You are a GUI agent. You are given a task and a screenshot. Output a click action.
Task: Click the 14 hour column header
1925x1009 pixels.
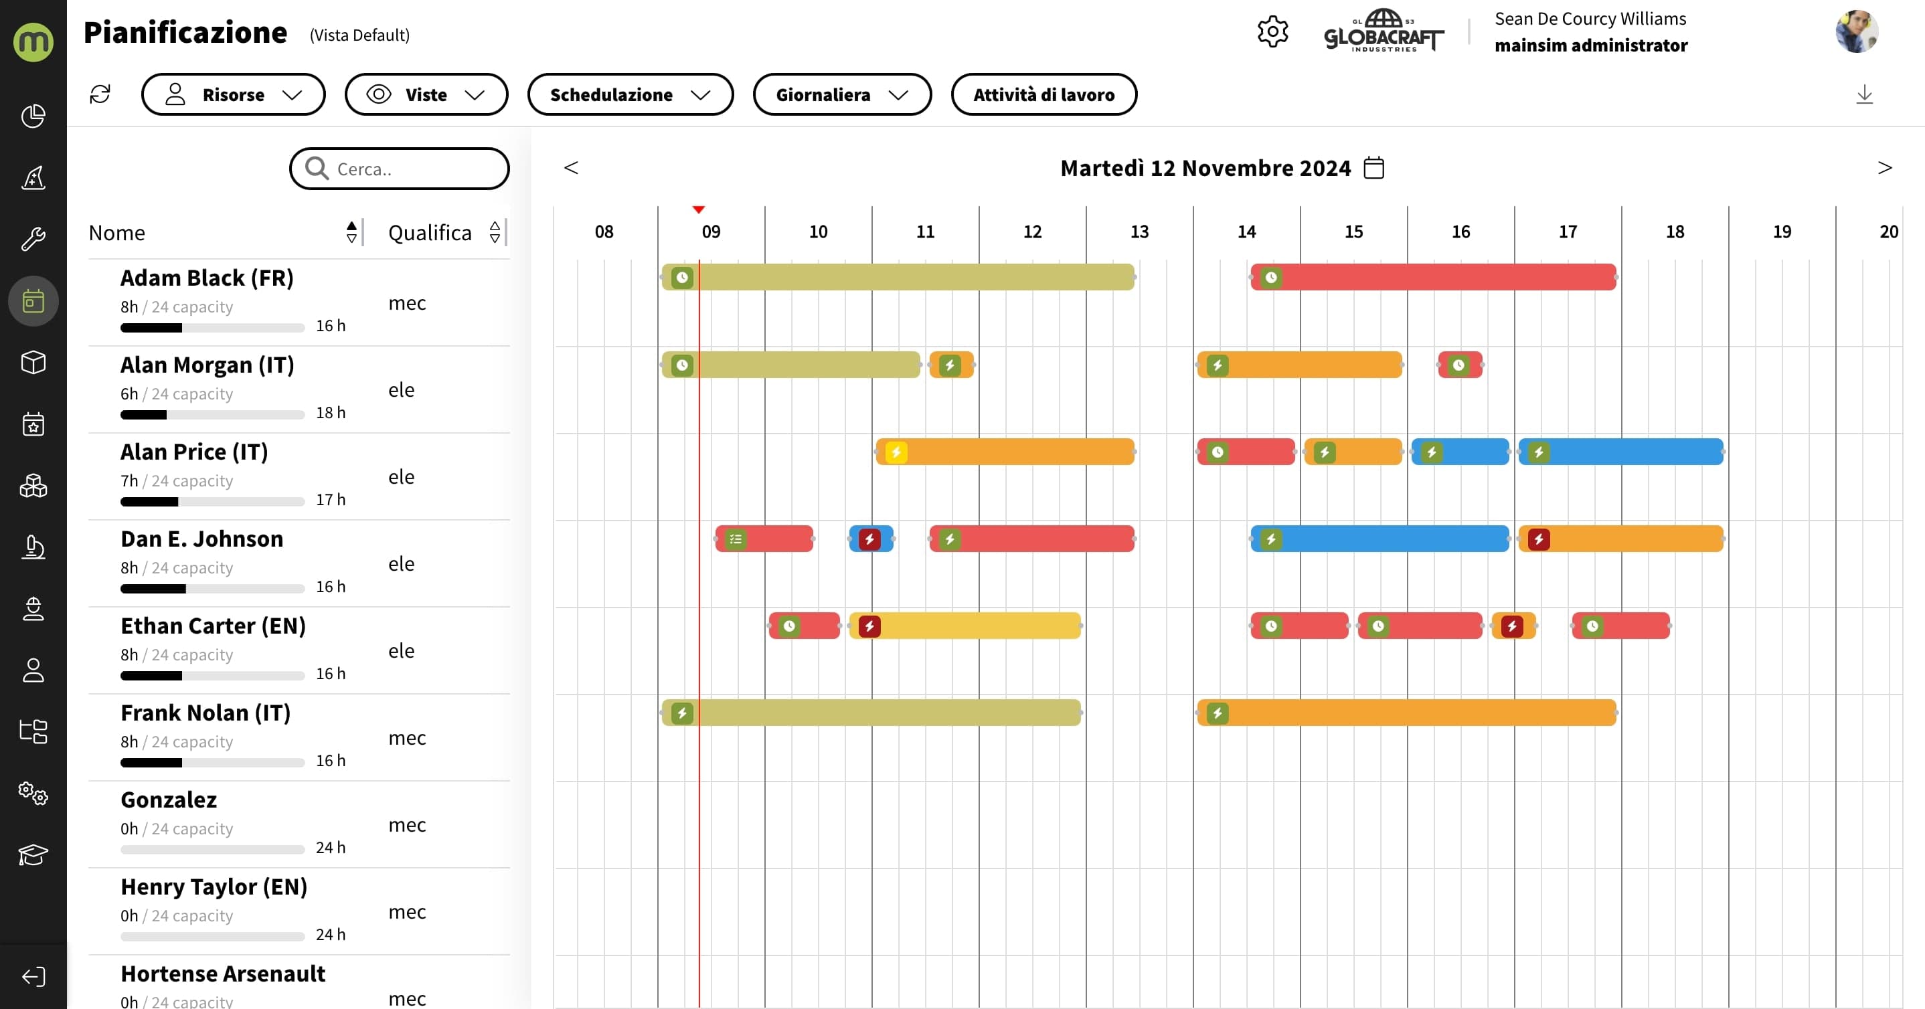(x=1246, y=232)
